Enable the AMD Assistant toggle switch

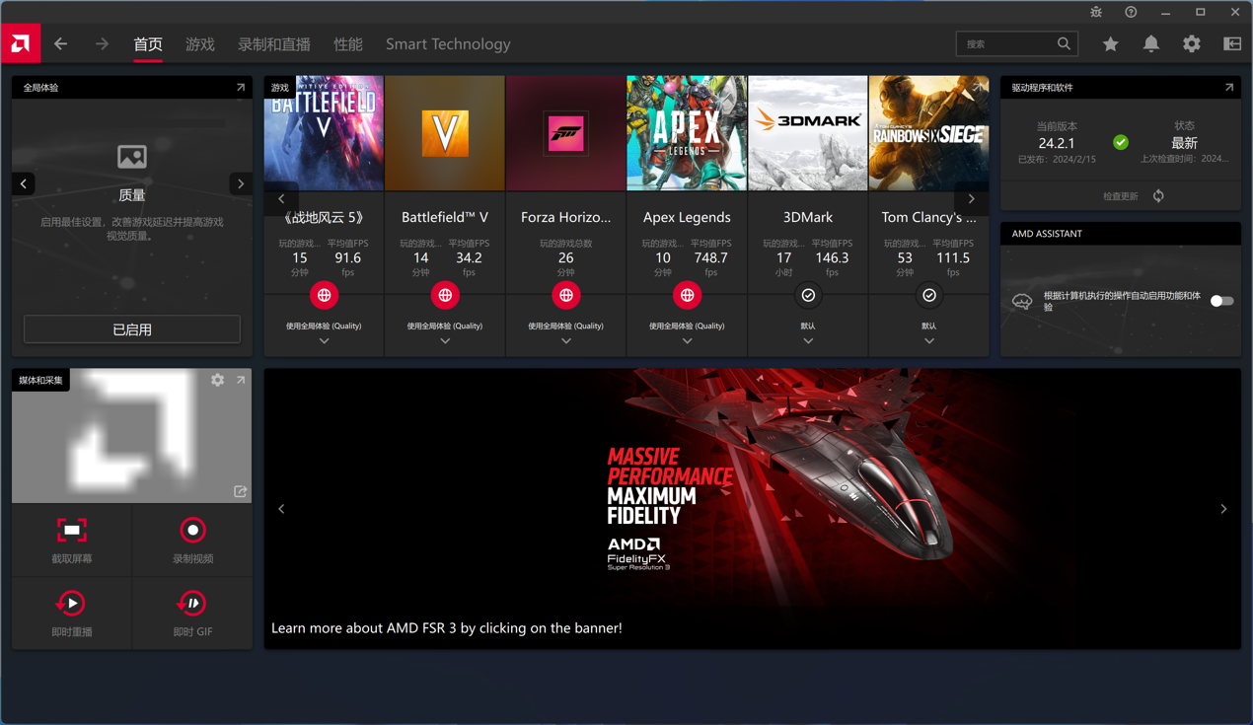click(1221, 301)
